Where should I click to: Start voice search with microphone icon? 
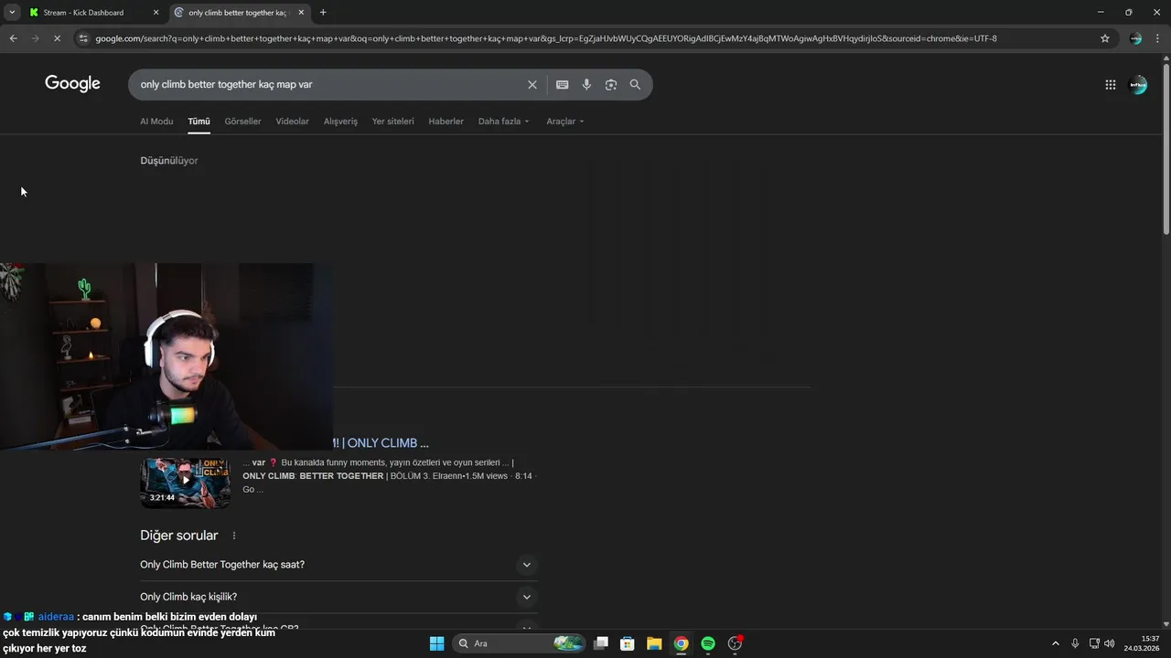586,85
